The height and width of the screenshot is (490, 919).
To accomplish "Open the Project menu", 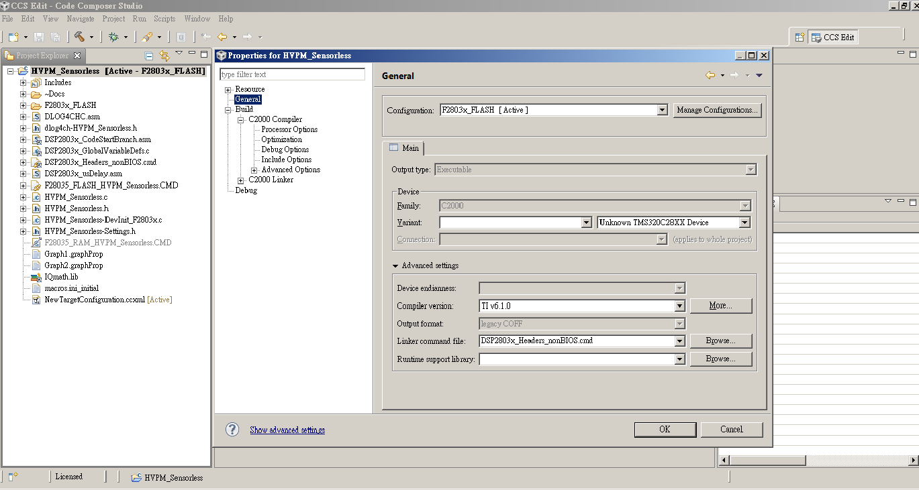I will 113,19.
